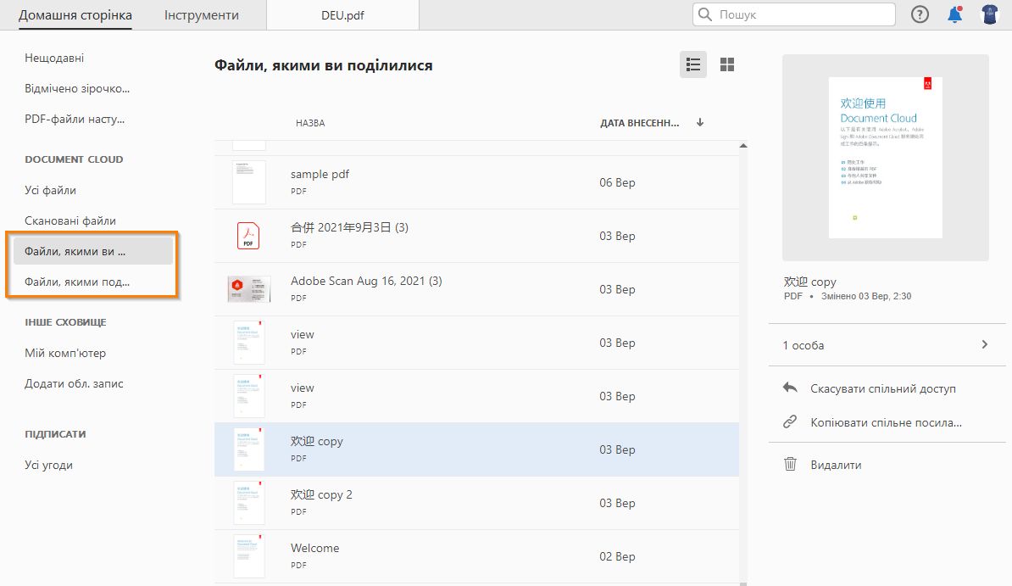The image size is (1012, 586).
Task: Click the file list vertical scrollbar
Action: pos(742,365)
